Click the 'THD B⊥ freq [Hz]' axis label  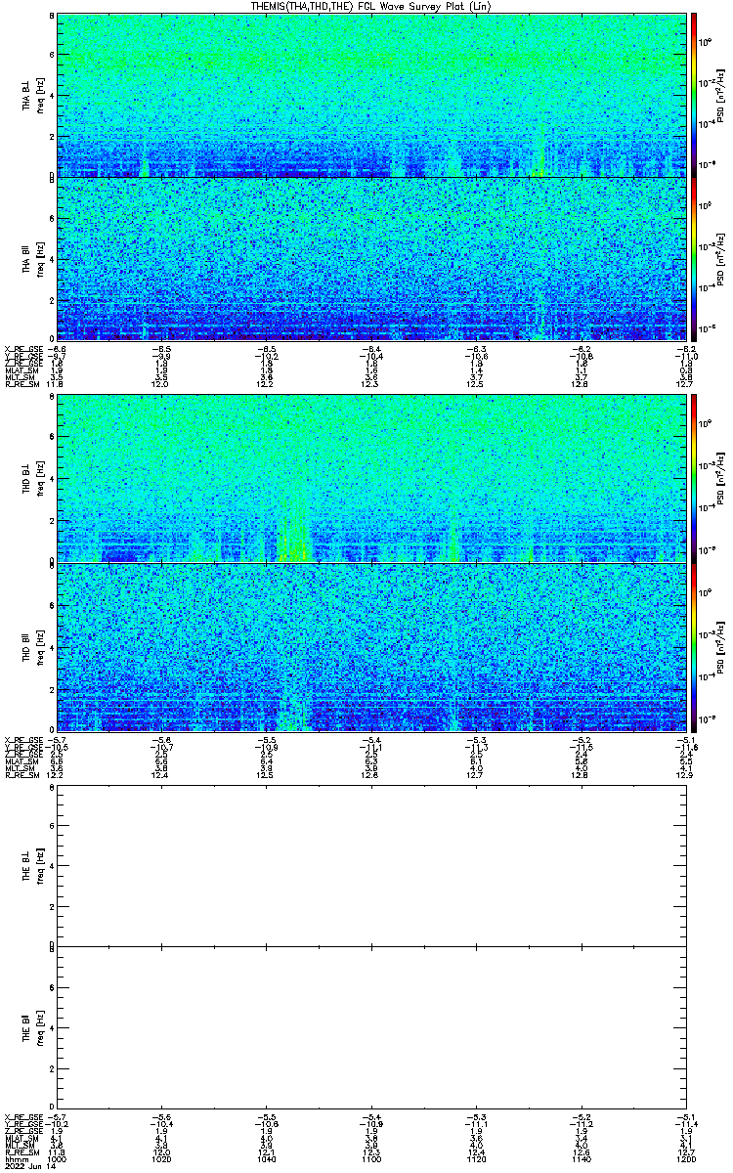(x=31, y=480)
